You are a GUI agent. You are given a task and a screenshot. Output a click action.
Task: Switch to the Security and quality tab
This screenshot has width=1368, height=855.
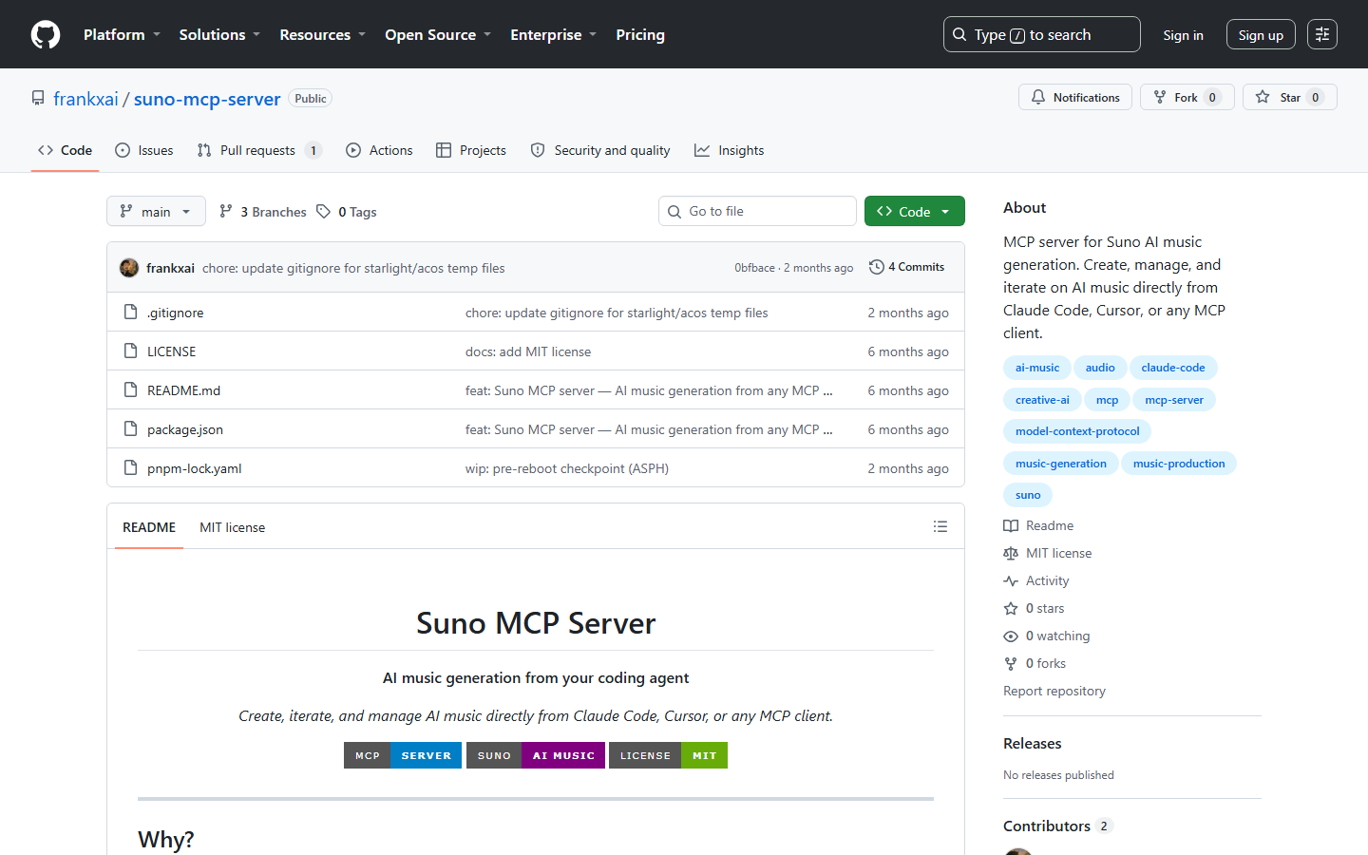click(x=600, y=150)
